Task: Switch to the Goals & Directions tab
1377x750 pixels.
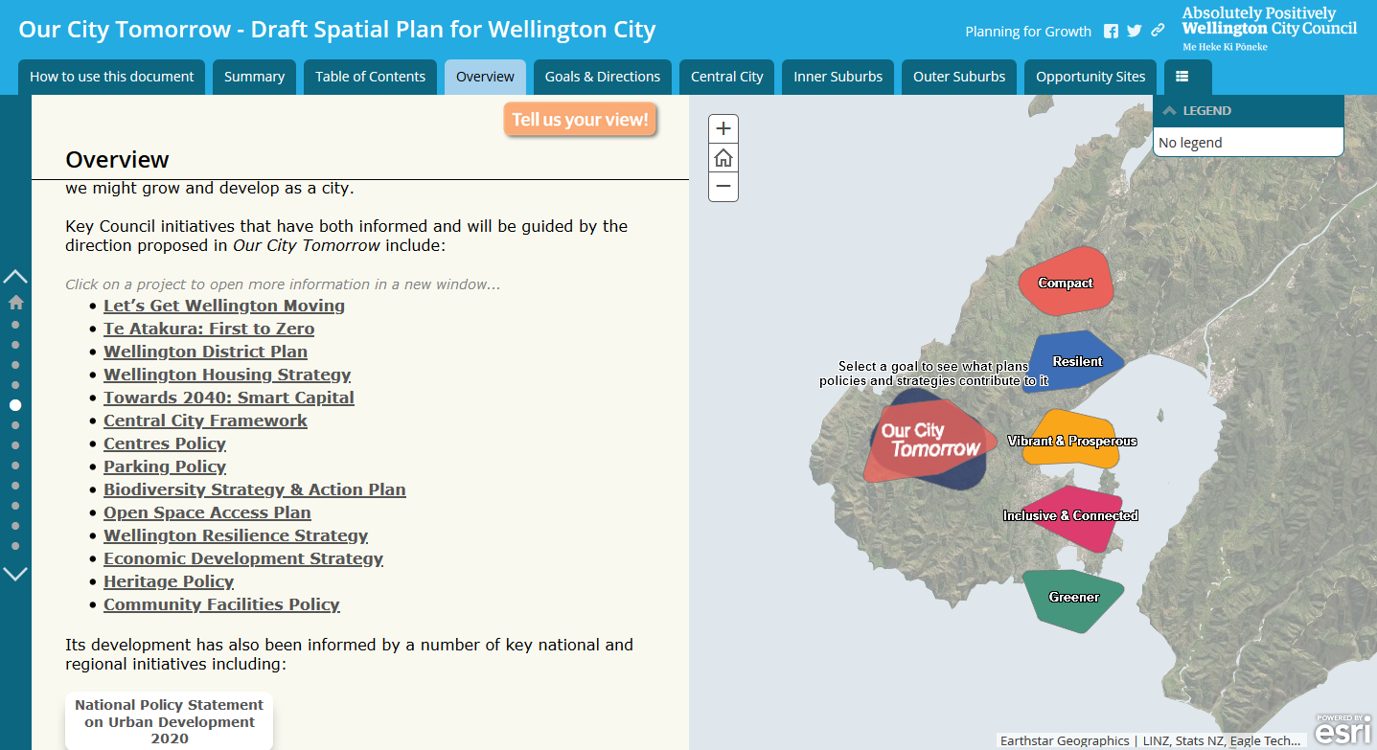Action: pyautogui.click(x=603, y=77)
